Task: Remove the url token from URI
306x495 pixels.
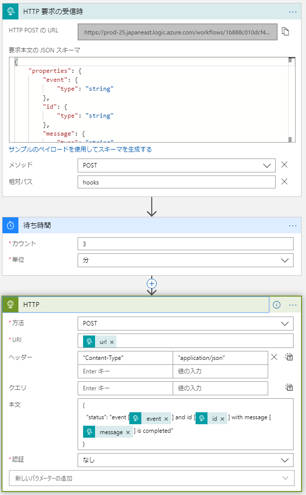Action: (x=112, y=341)
